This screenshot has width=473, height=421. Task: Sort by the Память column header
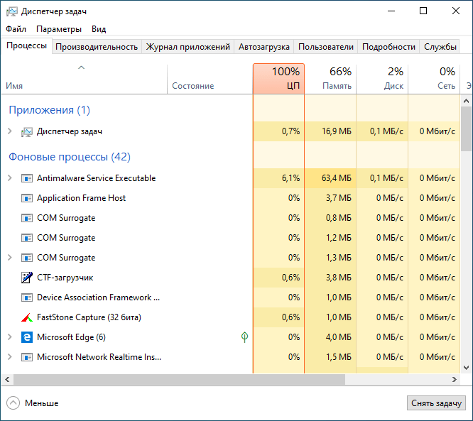pyautogui.click(x=330, y=78)
